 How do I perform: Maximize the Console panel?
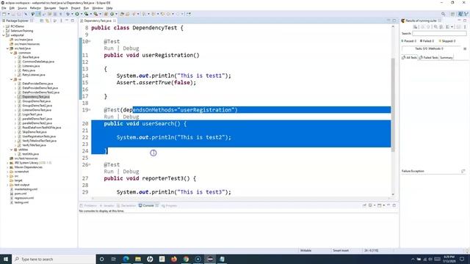click(394, 205)
